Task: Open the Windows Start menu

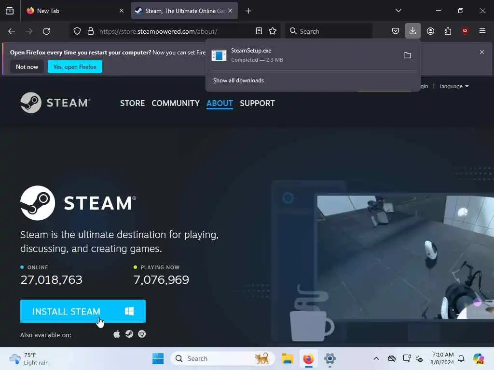Action: tap(158, 358)
